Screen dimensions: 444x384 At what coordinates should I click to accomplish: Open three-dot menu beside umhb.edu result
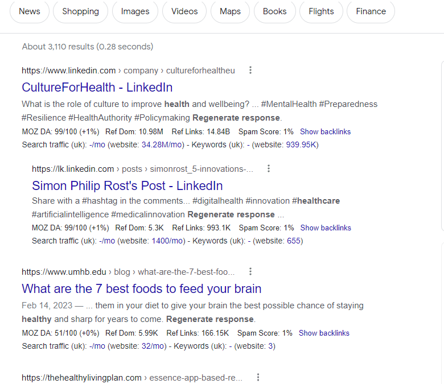point(250,272)
